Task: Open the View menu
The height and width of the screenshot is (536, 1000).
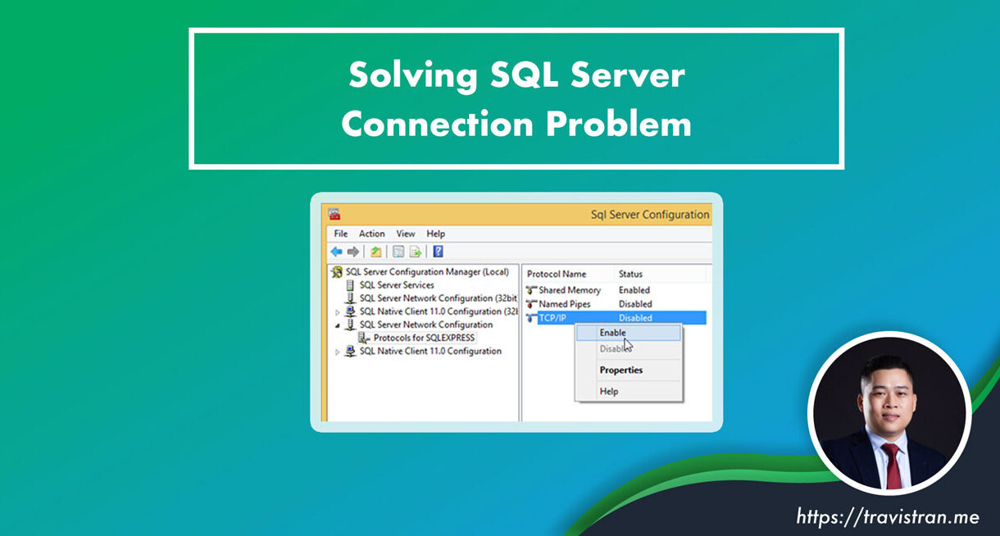Action: tap(405, 234)
